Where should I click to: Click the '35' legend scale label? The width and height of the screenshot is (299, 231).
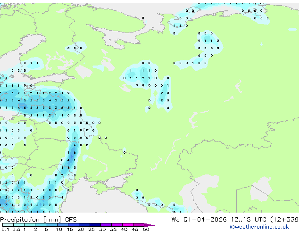113,229
